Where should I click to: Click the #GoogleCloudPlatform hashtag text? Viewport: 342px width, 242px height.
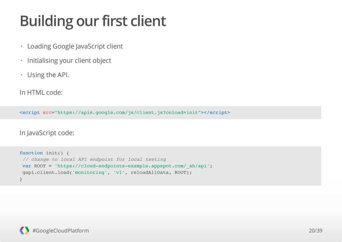[61, 231]
